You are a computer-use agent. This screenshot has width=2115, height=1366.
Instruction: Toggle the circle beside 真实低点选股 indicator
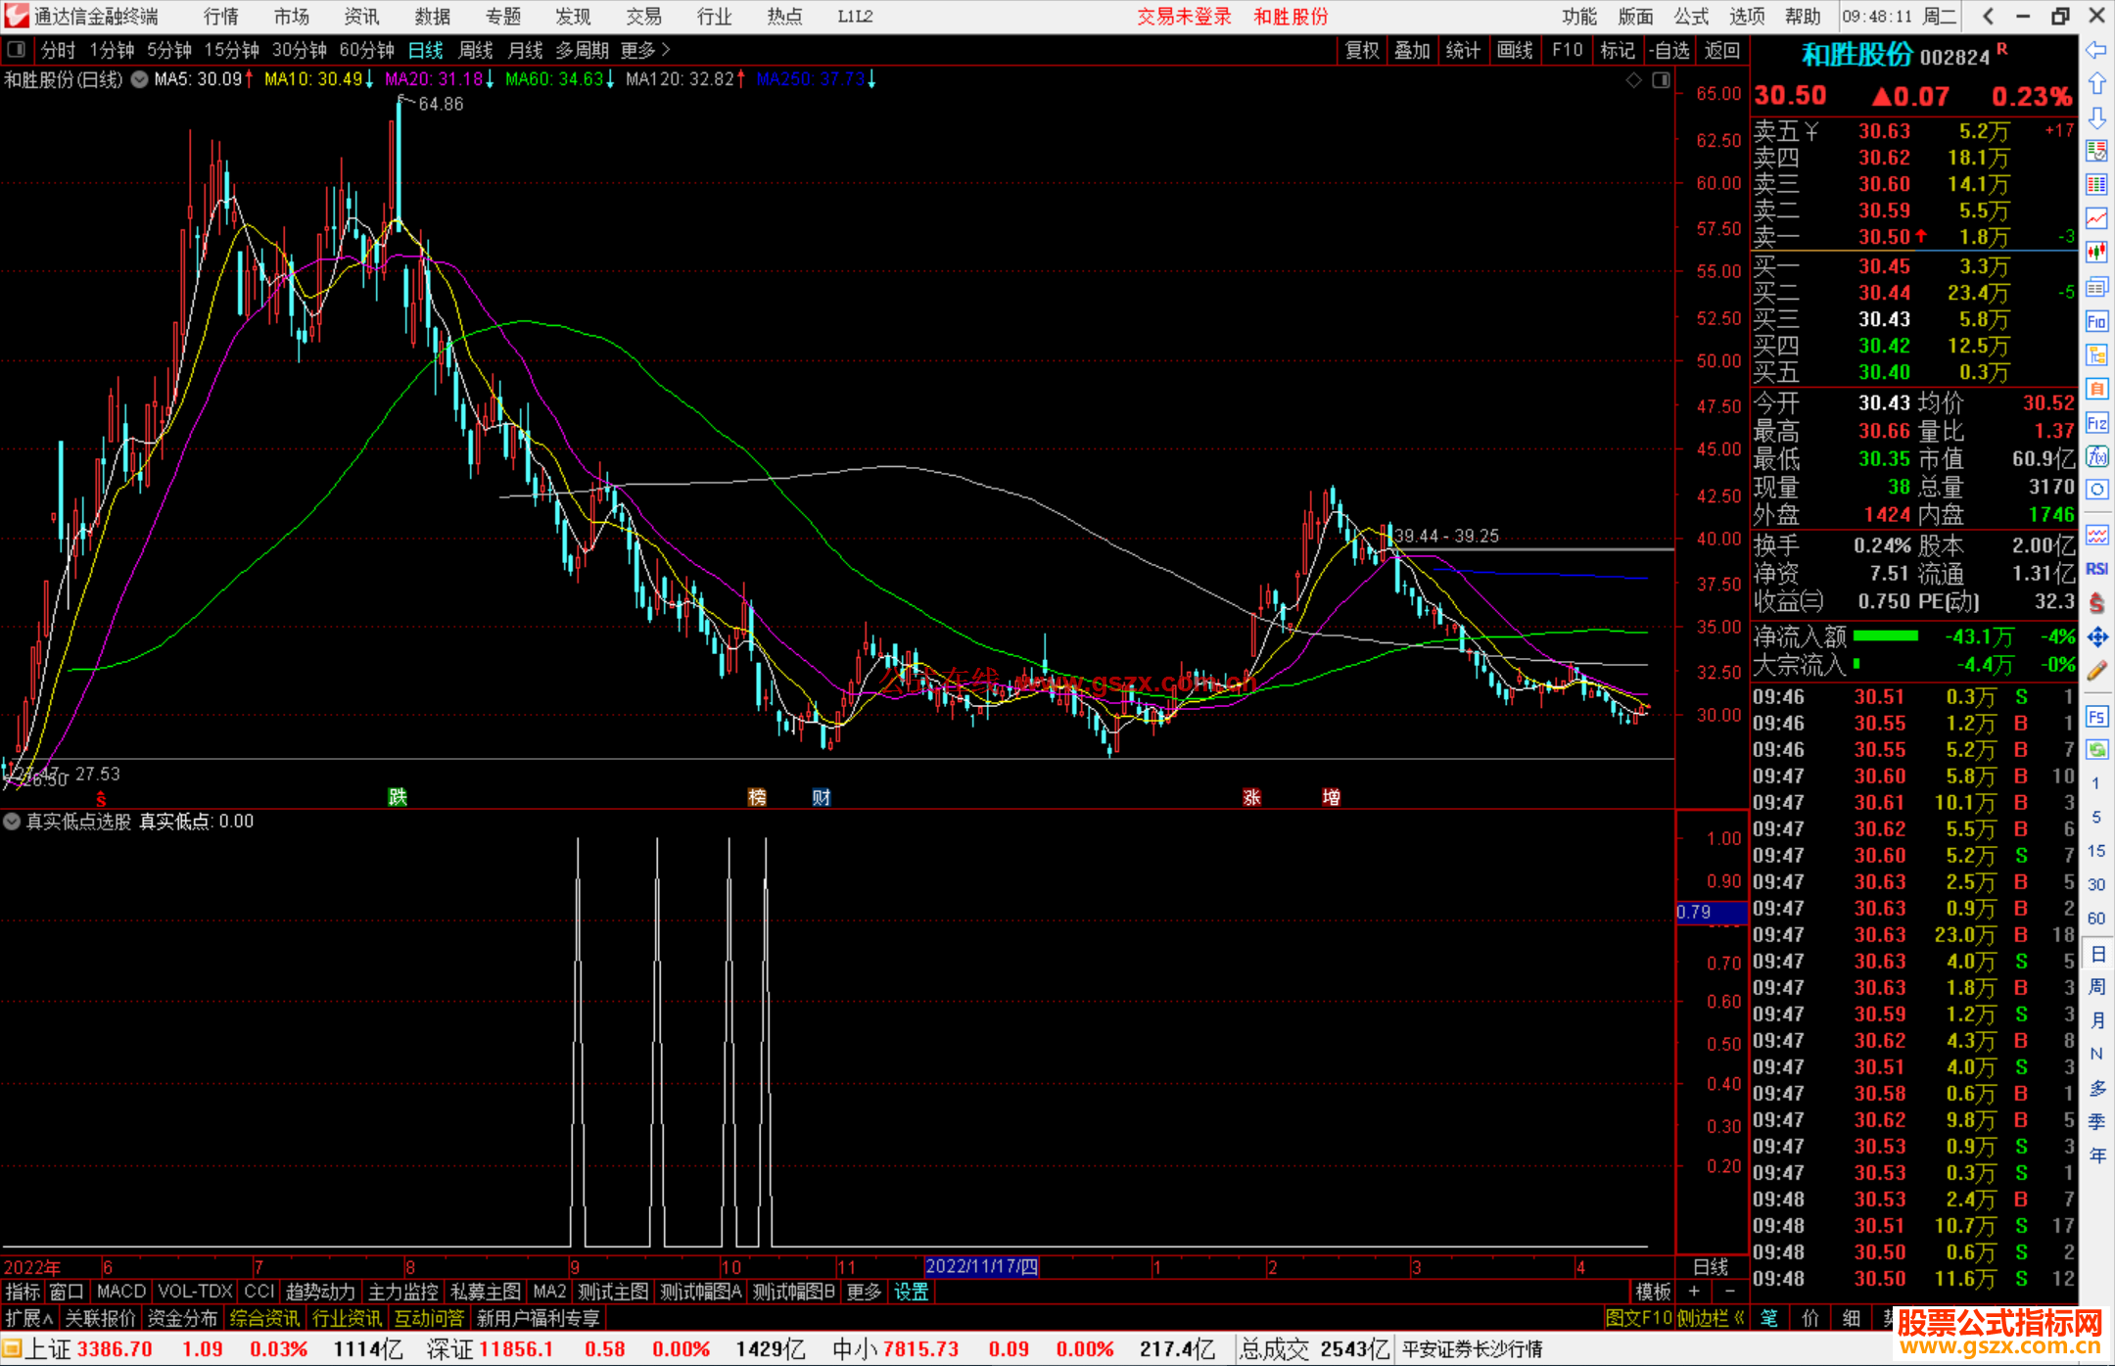pyautogui.click(x=12, y=822)
